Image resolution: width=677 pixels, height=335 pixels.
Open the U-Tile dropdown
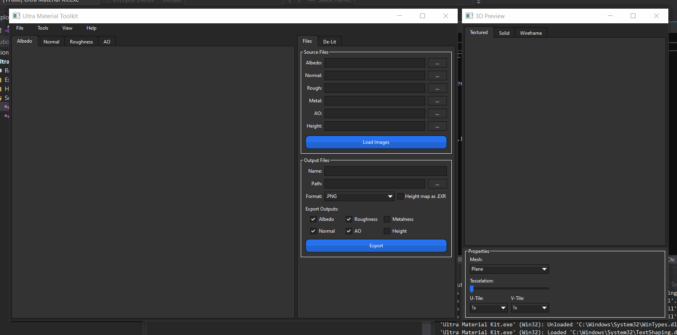click(488, 308)
